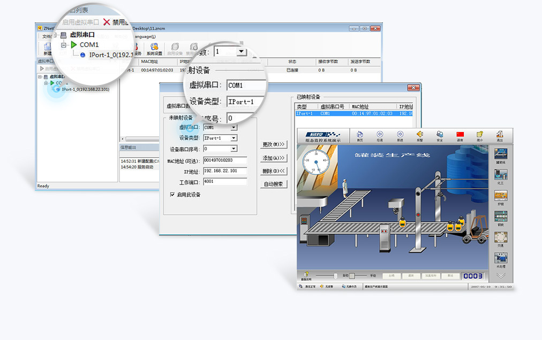542x340 pixels.
Task: Close the device mapping dialog
Action: coord(413,88)
